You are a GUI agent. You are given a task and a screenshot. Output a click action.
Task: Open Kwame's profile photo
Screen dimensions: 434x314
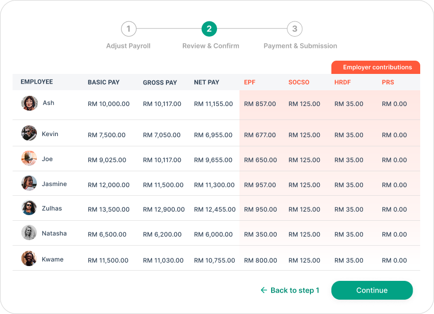pyautogui.click(x=29, y=258)
